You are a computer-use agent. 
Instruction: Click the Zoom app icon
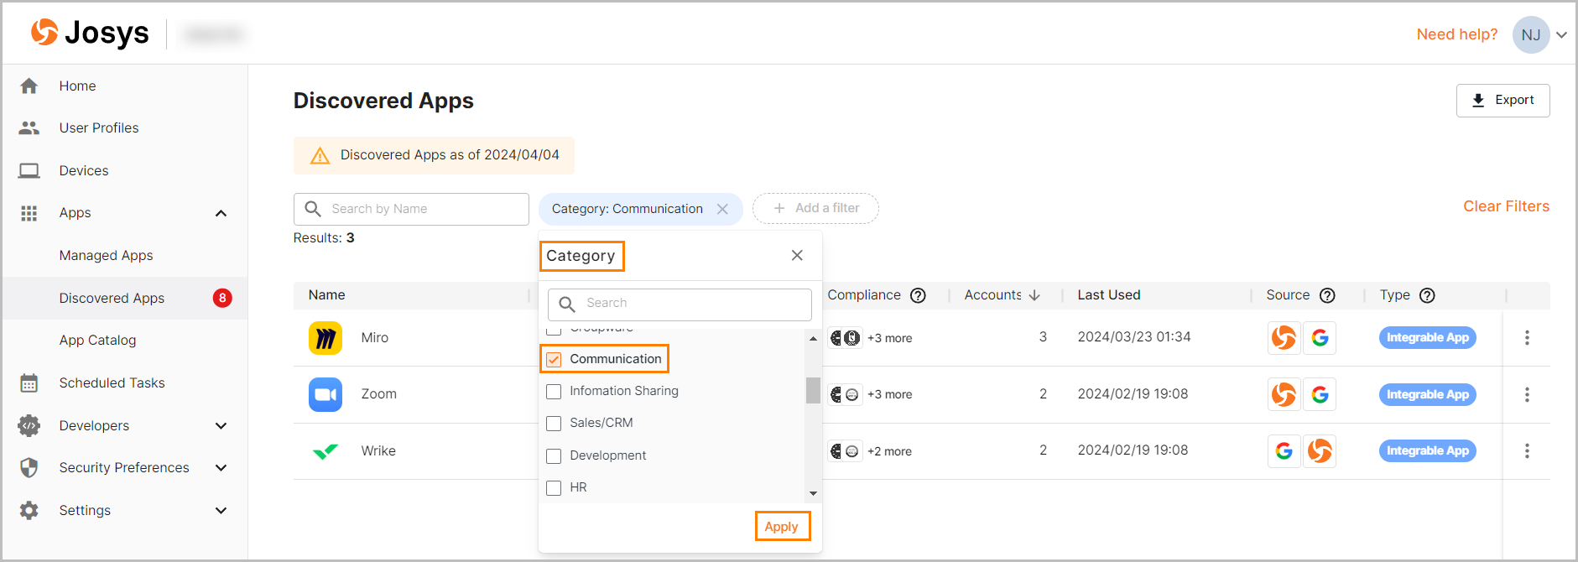[325, 394]
